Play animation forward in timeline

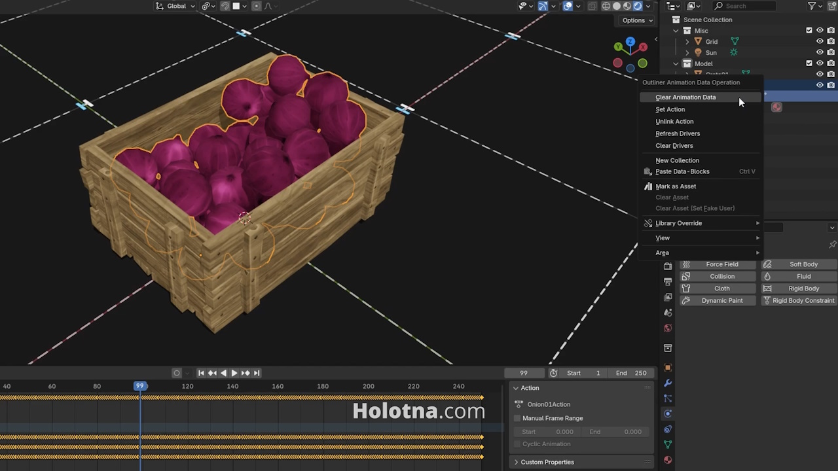point(234,373)
